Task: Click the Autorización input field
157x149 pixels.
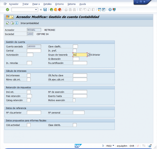Action: [30, 55]
